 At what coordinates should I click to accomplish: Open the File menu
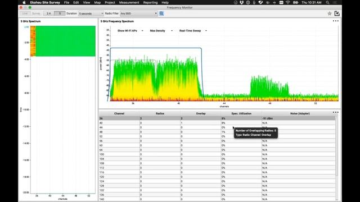66,2
